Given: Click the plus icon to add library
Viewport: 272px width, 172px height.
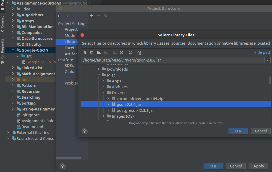Looking at the screenshot, I should 92,16.
